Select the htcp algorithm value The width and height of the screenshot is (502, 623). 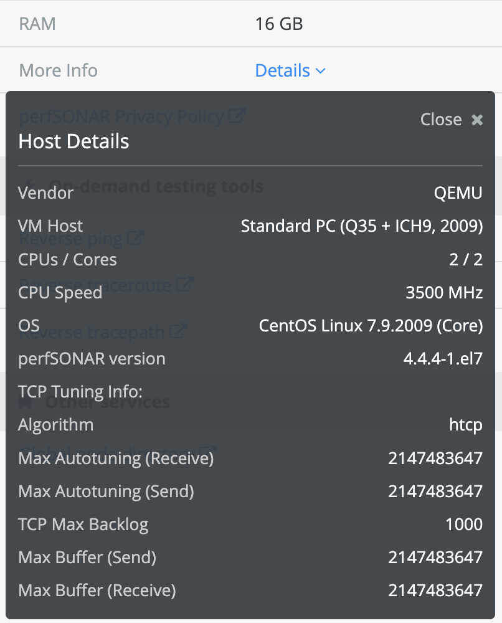click(466, 425)
